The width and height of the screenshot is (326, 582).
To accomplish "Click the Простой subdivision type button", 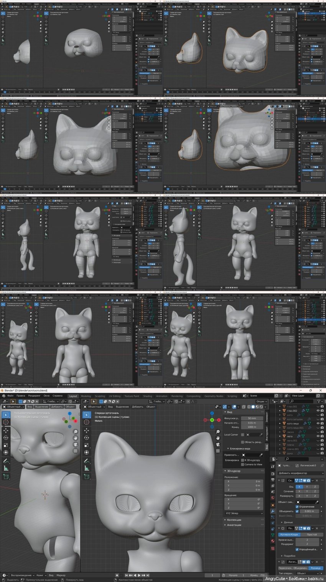I will (x=312, y=535).
